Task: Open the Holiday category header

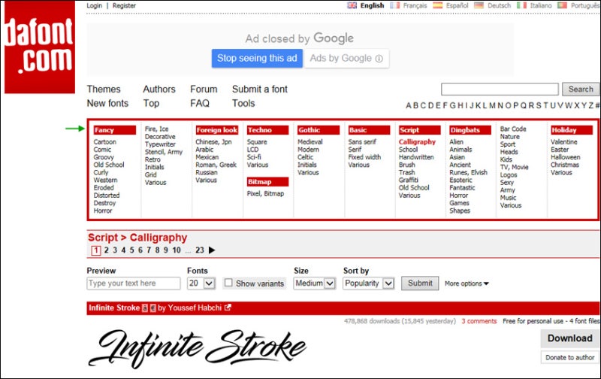Action: pyautogui.click(x=572, y=130)
